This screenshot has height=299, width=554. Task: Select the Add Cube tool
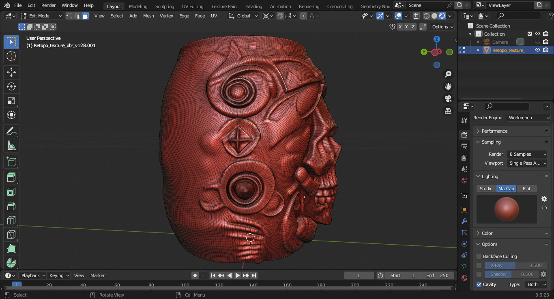tap(11, 162)
